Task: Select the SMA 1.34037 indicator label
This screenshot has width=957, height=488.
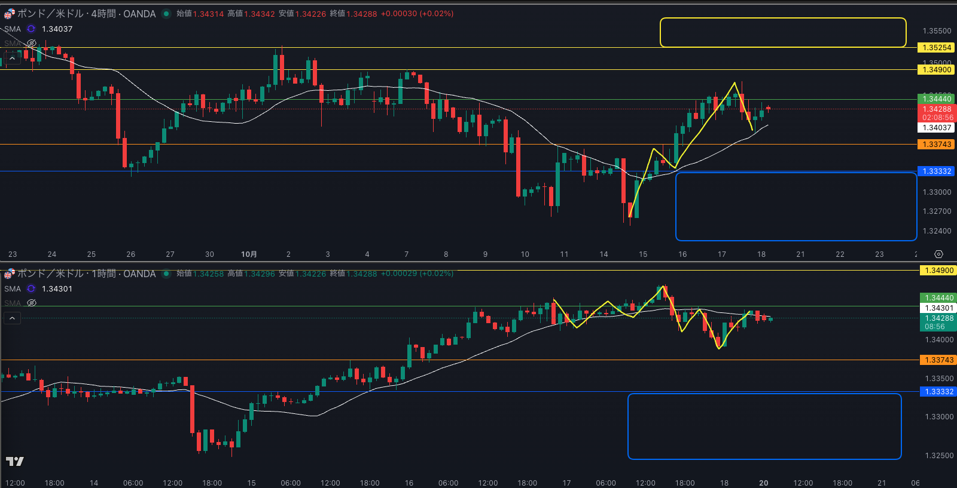Action: [38, 29]
